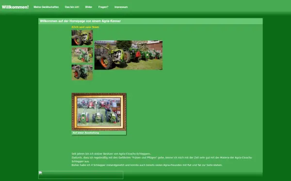Go to the Das bin ich! page

72,7
